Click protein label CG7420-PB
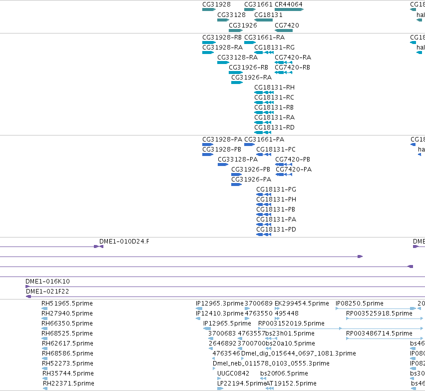 click(x=293, y=159)
